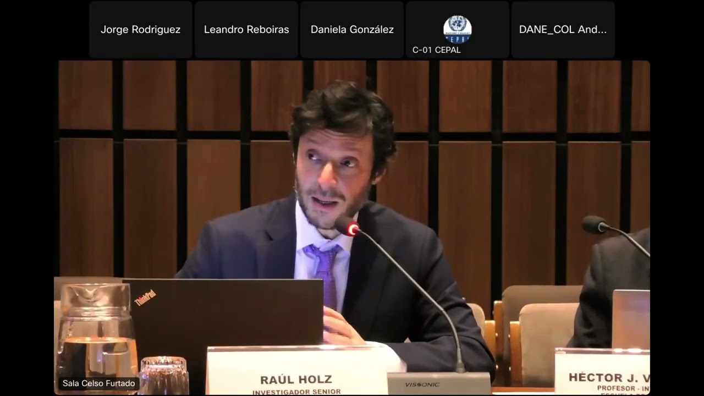Click the ThinkPad logo on laptop
704x396 pixels.
click(145, 298)
